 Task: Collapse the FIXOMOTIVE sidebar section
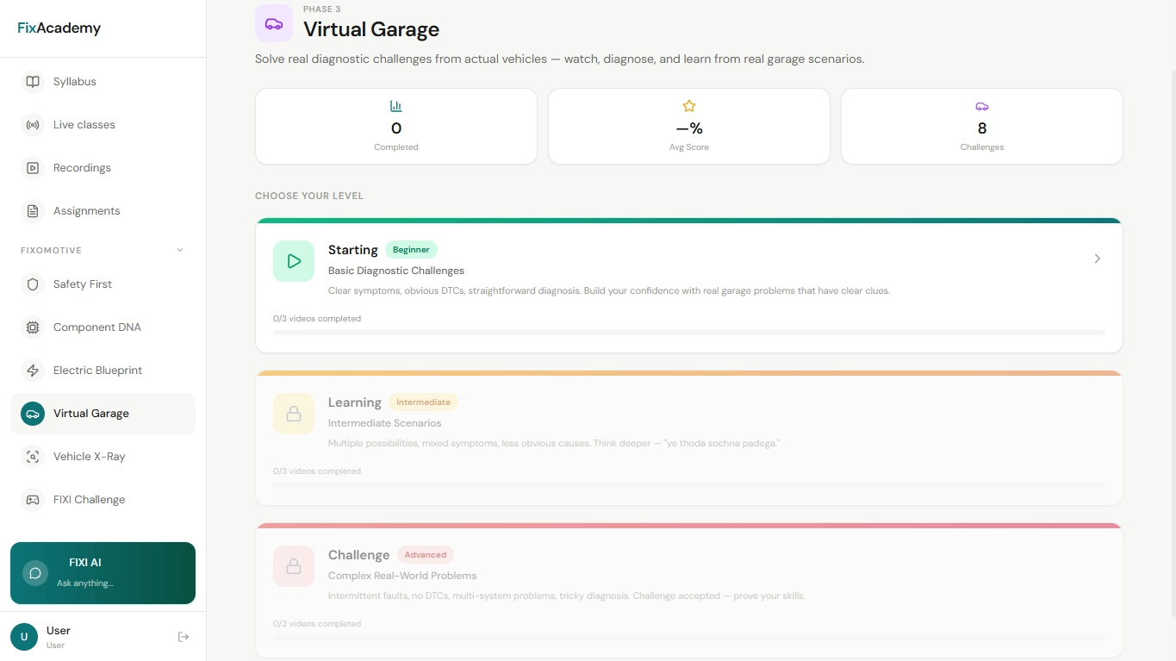click(179, 250)
